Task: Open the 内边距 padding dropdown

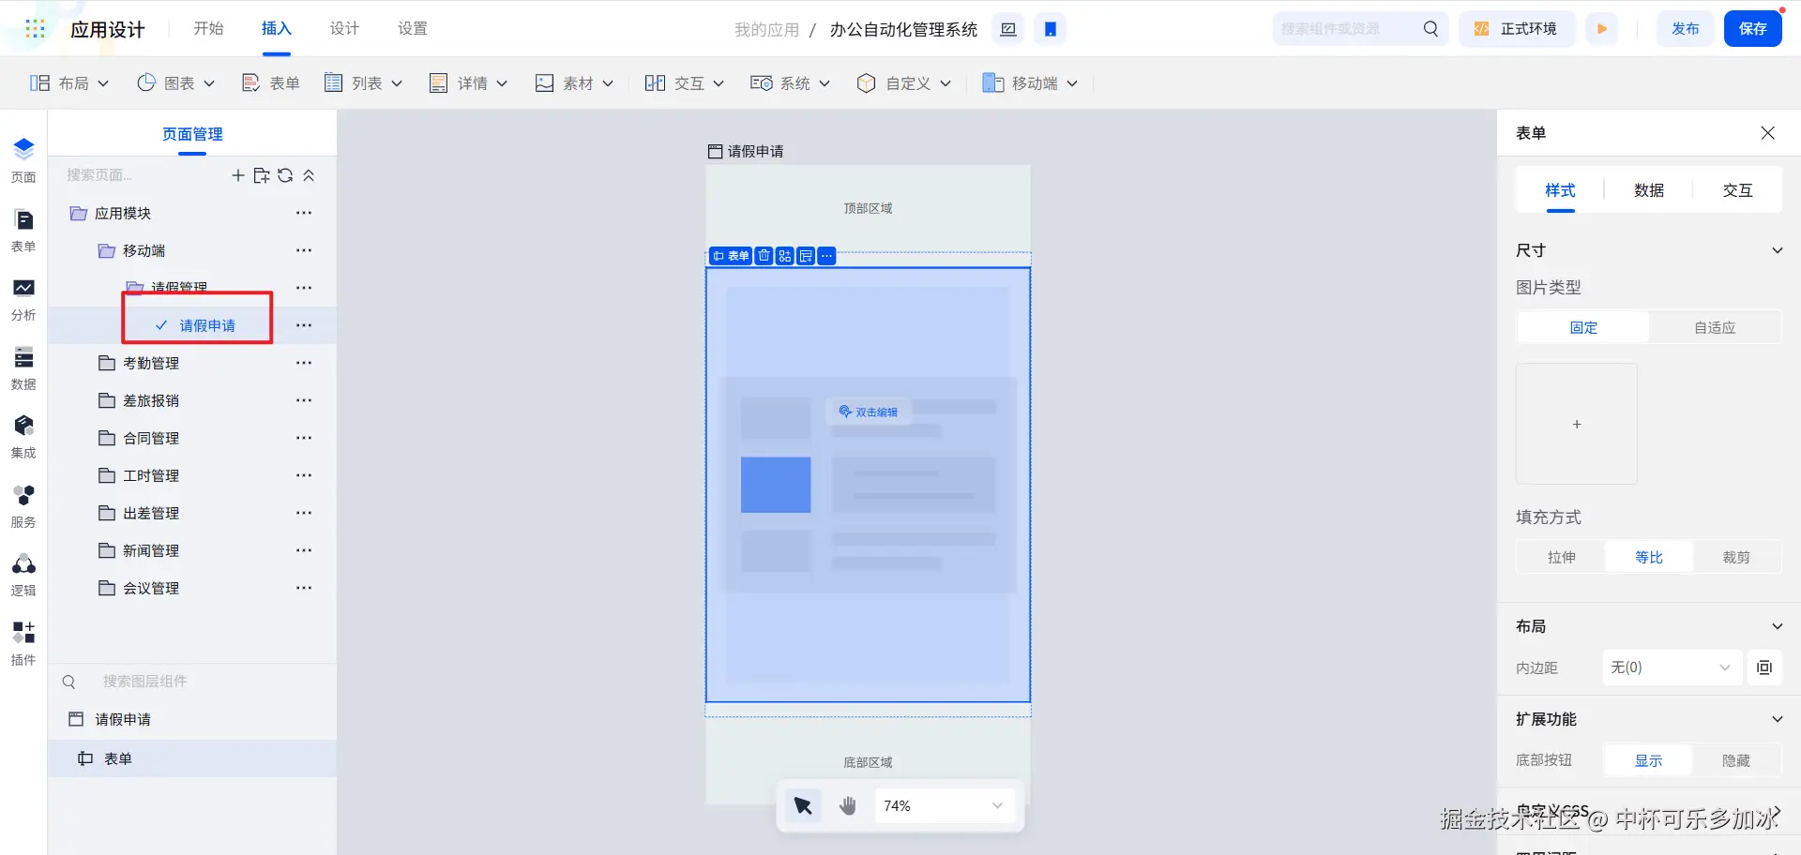Action: tap(1672, 667)
